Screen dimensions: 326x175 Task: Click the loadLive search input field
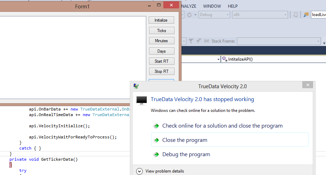click(x=318, y=15)
